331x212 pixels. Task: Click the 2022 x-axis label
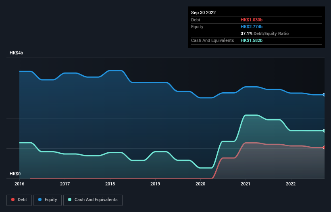pyautogui.click(x=291, y=184)
